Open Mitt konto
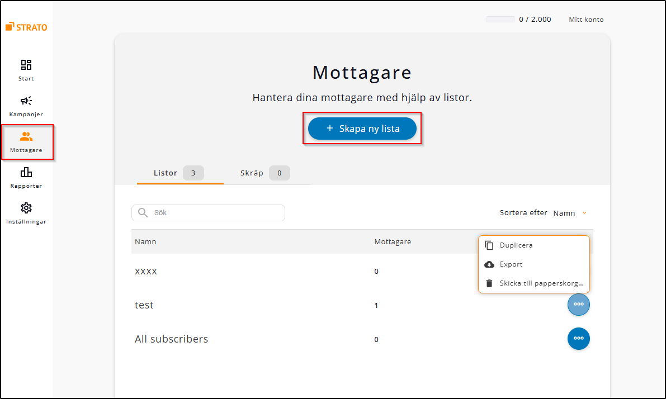Screen dimensions: 666x399 pos(586,19)
